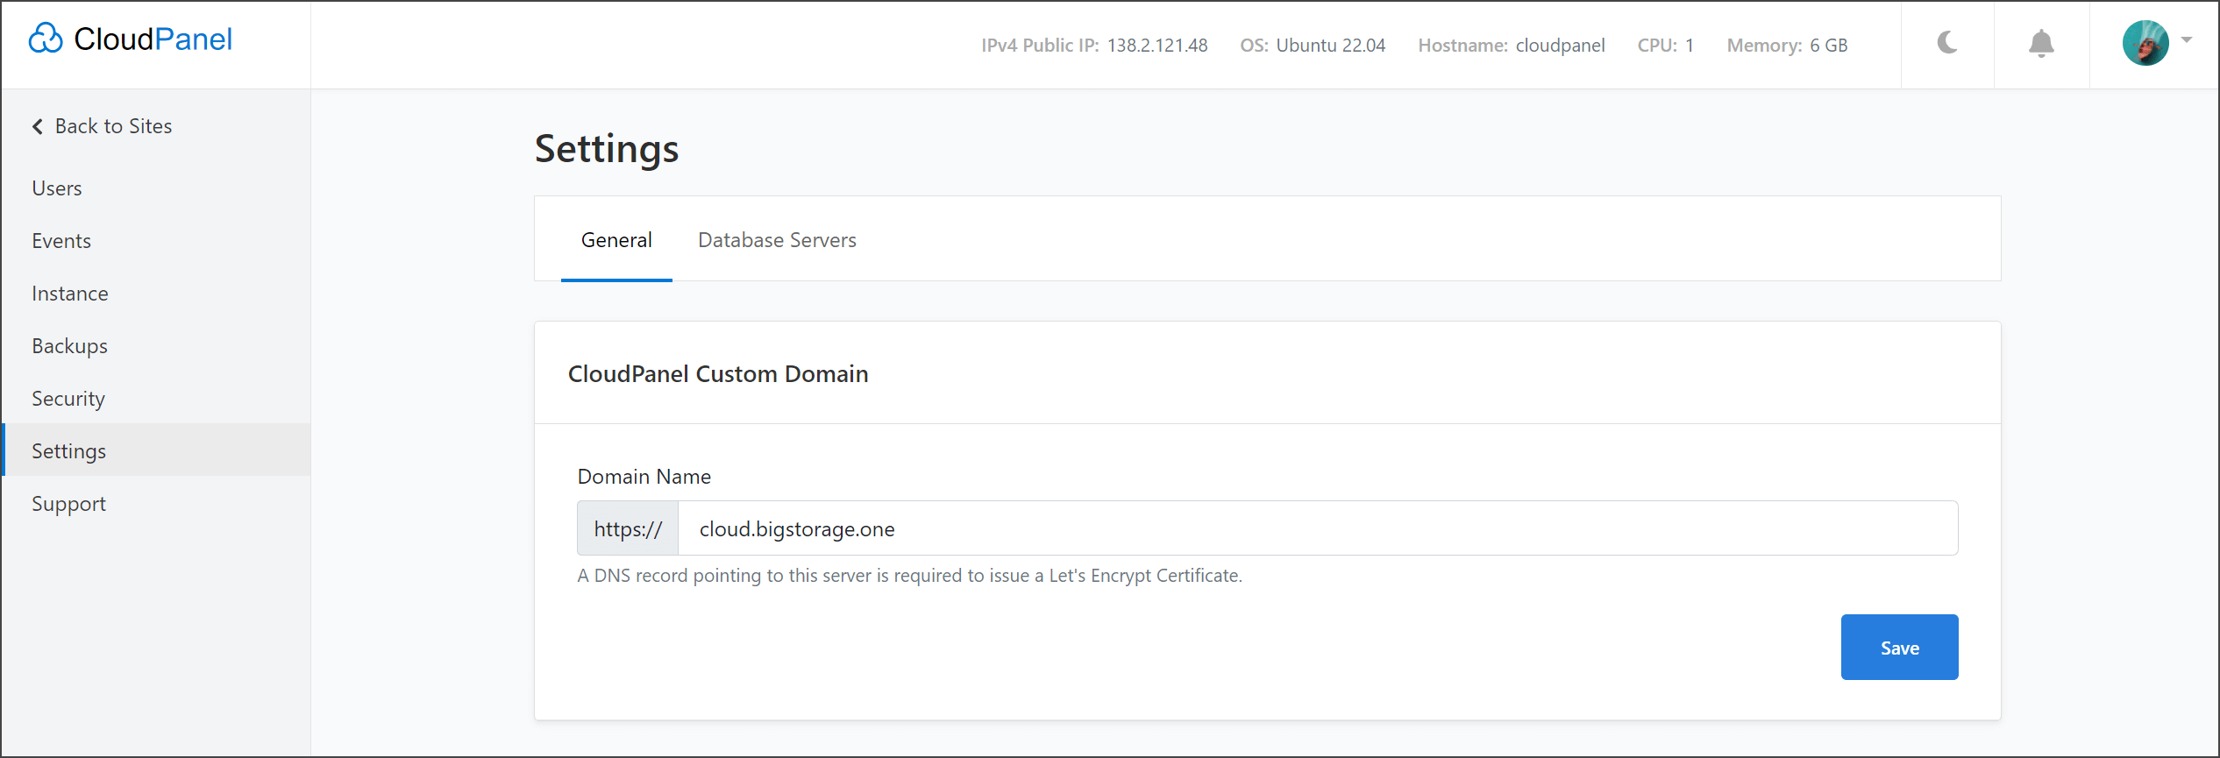Switch to the Database Servers tab
Viewport: 2220px width, 758px height.
pos(777,240)
